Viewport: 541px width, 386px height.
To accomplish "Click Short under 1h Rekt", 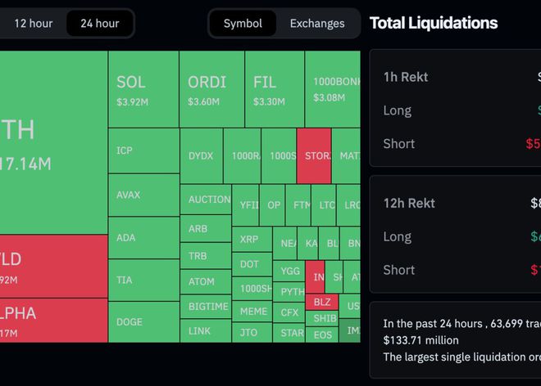I will point(399,144).
